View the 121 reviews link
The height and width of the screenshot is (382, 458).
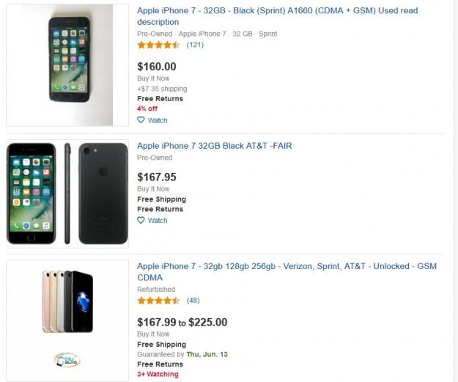(195, 45)
